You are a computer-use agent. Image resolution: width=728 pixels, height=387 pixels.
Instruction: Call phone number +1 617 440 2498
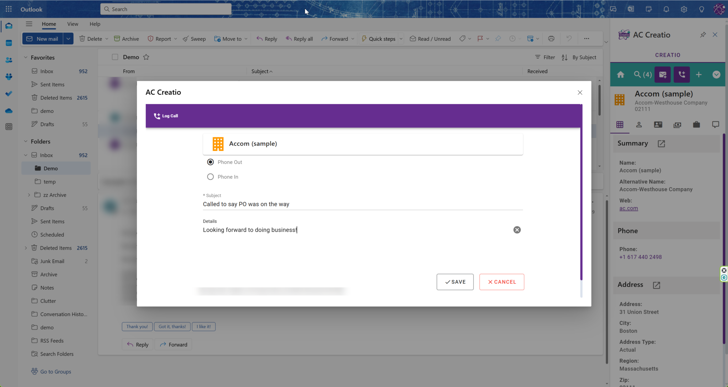(641, 257)
